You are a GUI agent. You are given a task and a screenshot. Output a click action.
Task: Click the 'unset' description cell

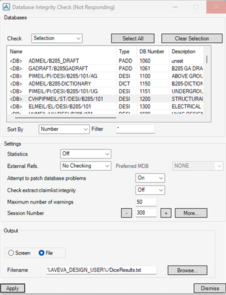(177, 61)
